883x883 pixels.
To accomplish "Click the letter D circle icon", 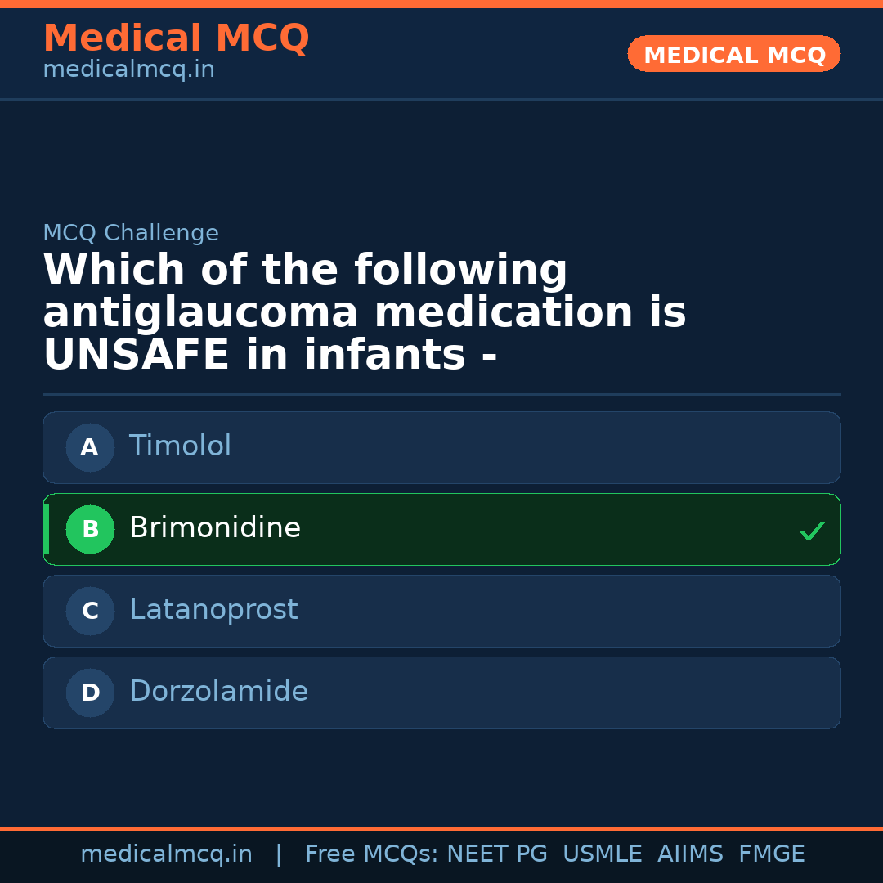I will click(x=90, y=693).
